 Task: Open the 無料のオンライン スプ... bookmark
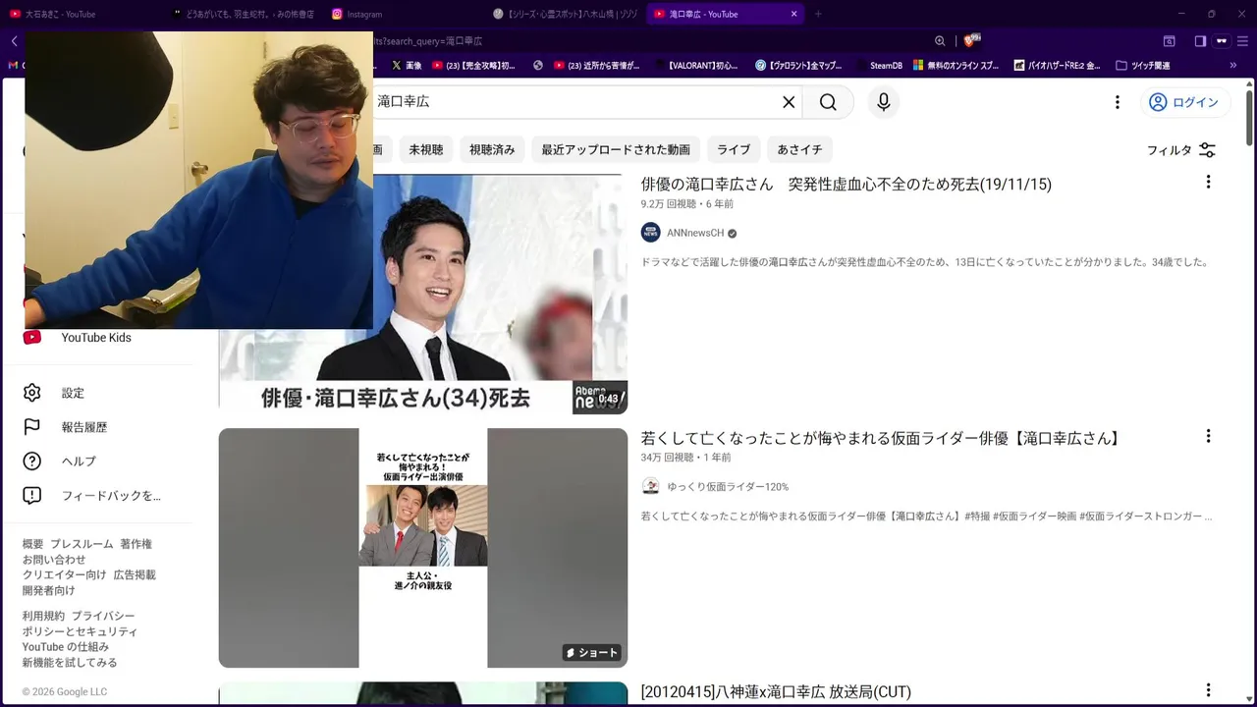coord(956,66)
